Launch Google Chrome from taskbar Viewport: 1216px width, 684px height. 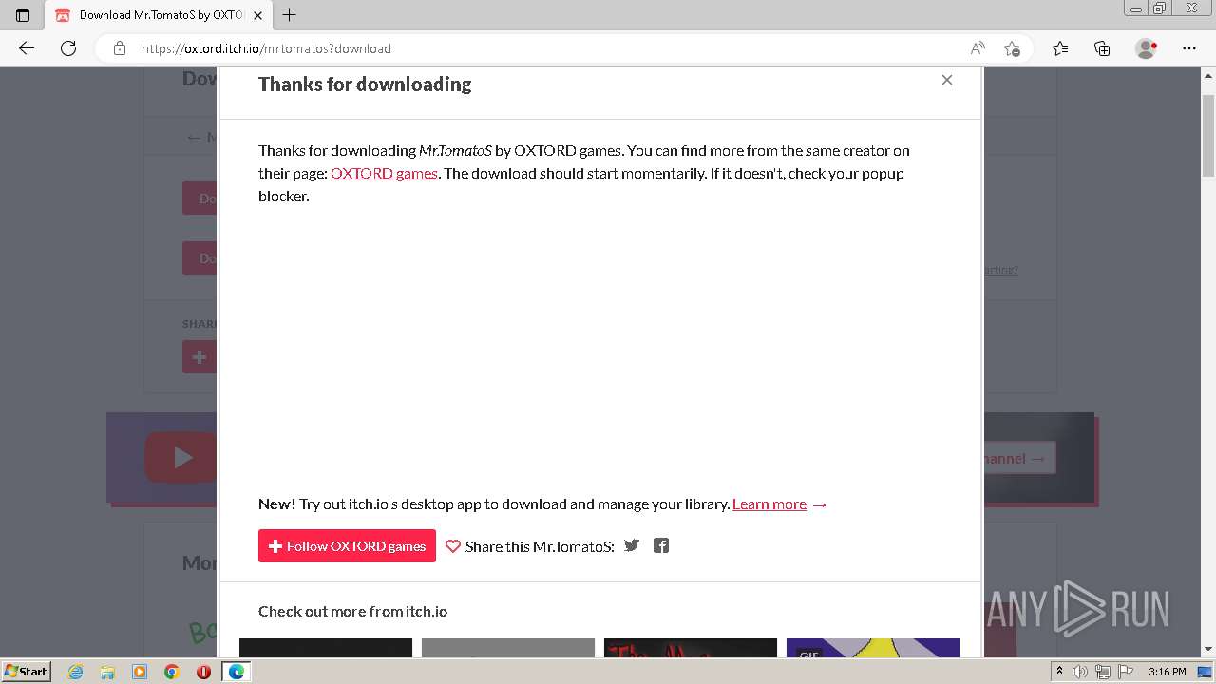tap(171, 672)
